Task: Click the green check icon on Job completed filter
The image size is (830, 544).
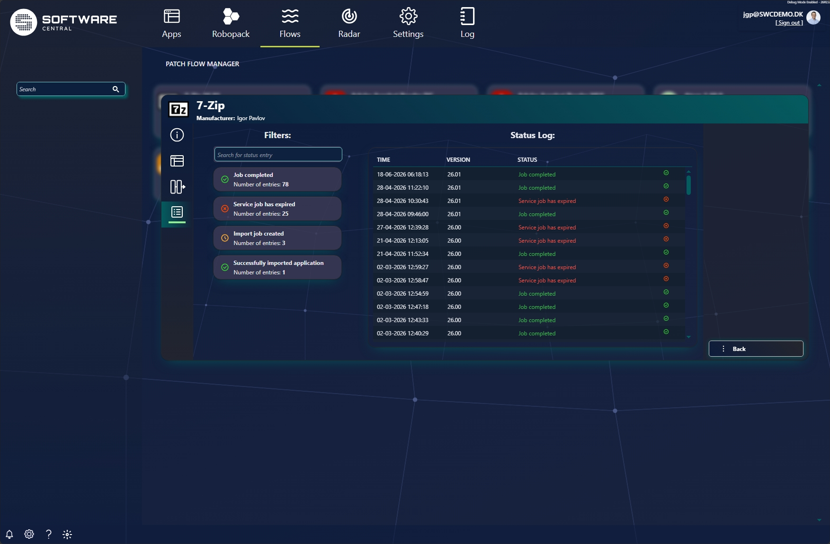Action: [x=225, y=179]
